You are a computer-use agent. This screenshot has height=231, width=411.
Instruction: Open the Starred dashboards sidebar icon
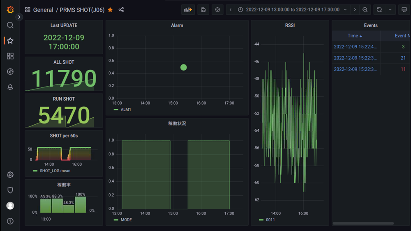click(10, 41)
